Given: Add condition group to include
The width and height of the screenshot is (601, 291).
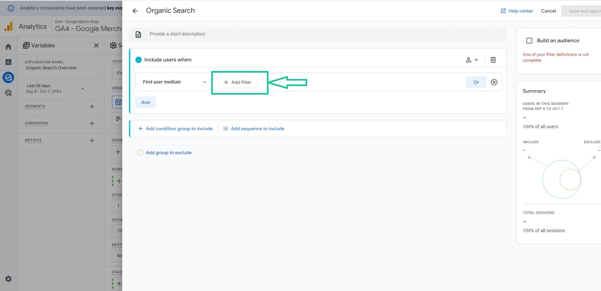Looking at the screenshot, I should 175,129.
